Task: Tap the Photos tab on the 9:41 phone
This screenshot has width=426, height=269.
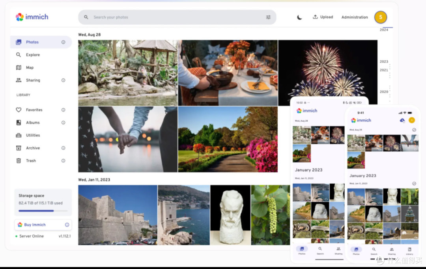Action: point(356,250)
